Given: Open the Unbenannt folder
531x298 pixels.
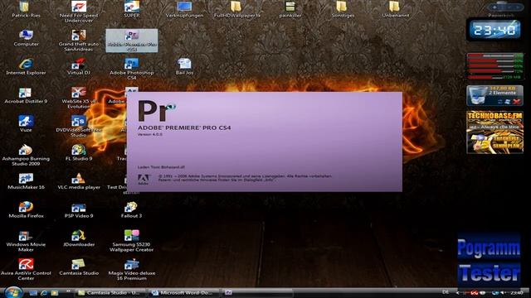Looking at the screenshot, I should pyautogui.click(x=396, y=9).
